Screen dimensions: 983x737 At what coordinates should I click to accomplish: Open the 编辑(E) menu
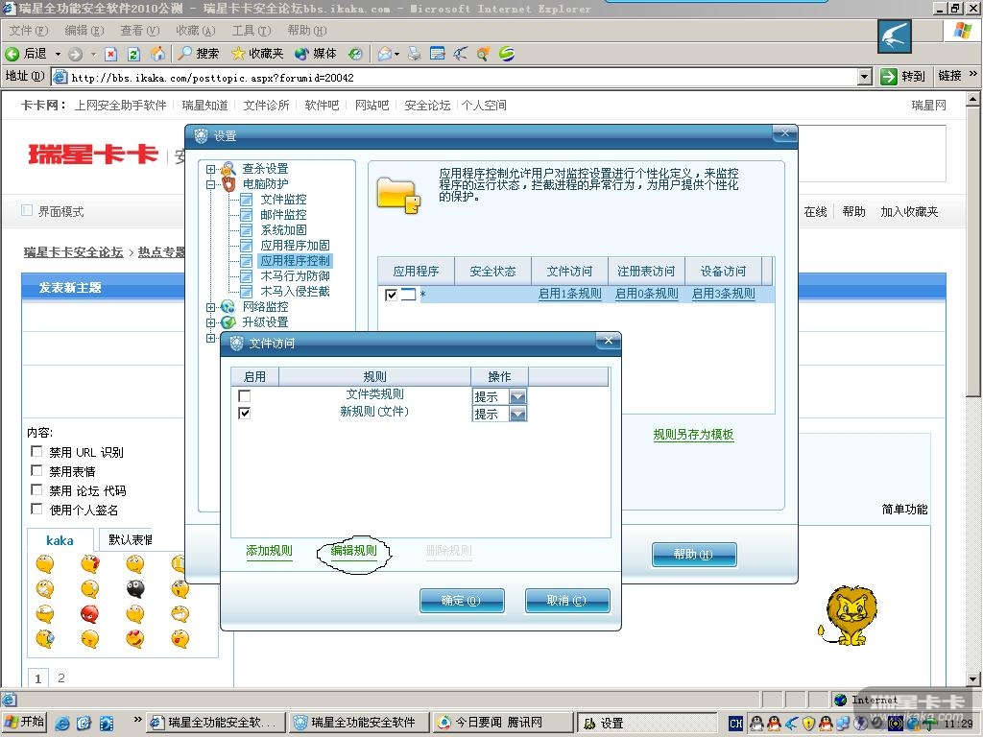(x=84, y=30)
